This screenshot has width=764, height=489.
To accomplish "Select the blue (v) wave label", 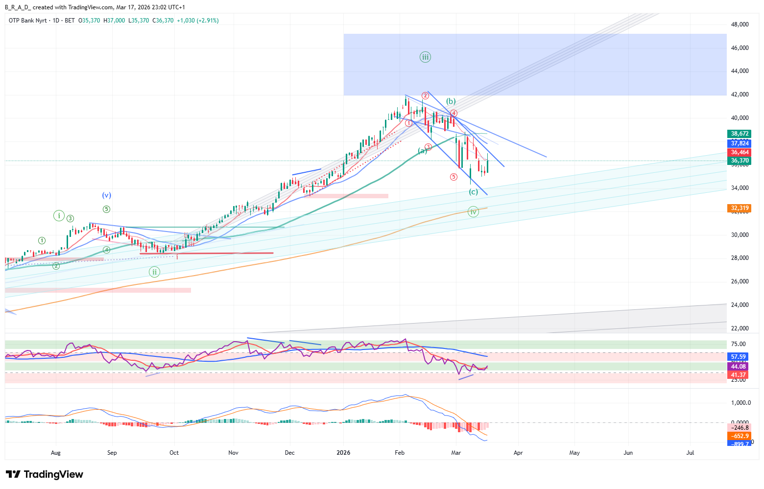I will (106, 195).
